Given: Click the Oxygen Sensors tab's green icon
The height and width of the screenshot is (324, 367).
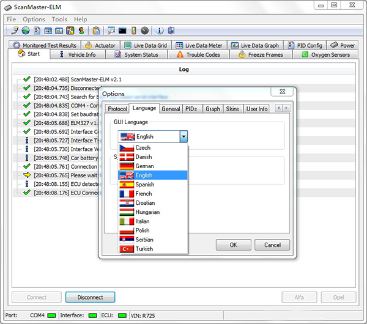Looking at the screenshot, I should pos(305,54).
